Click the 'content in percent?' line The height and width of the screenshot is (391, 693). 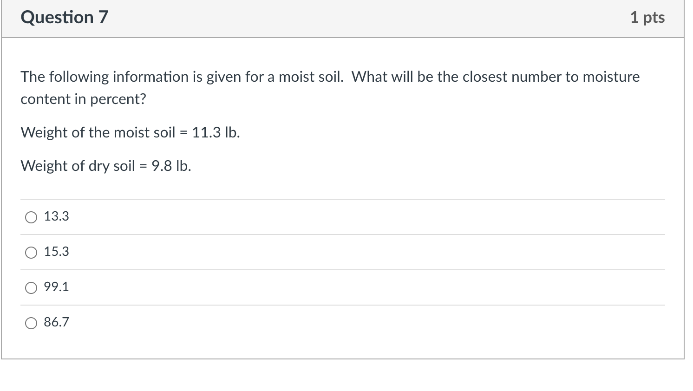83,99
